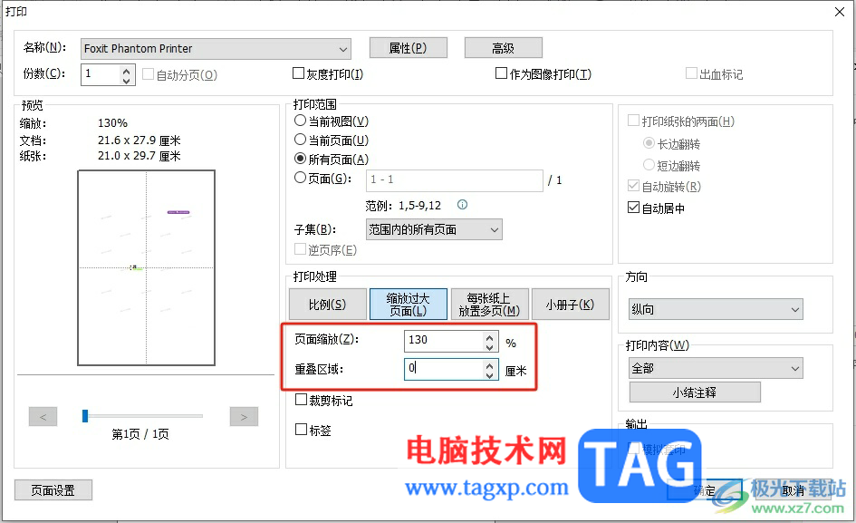Switch to the Scale print handling tab
This screenshot has height=523, width=856.
coord(328,305)
